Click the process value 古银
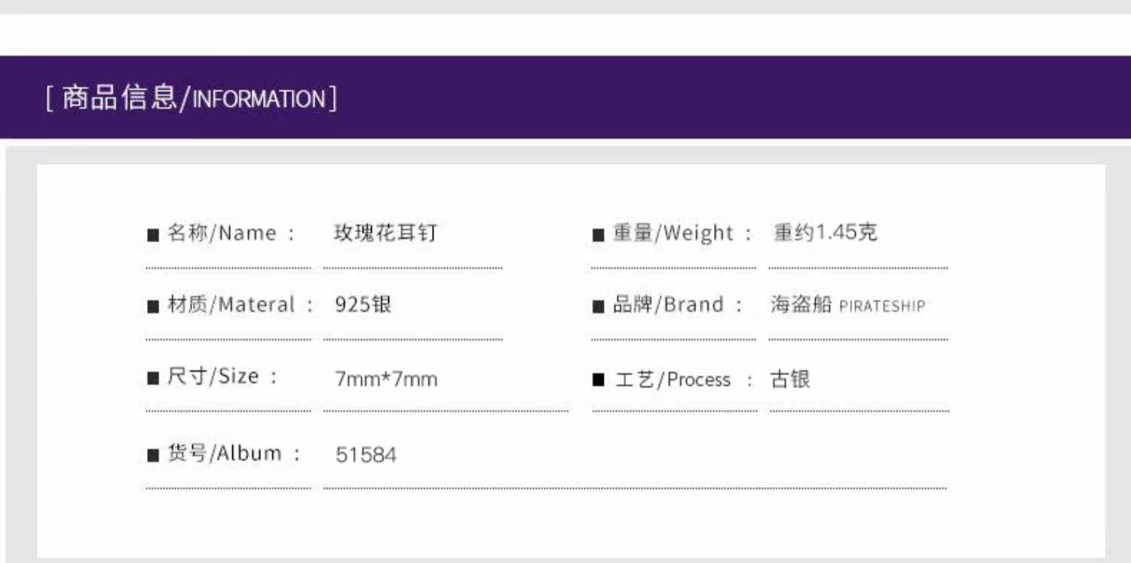This screenshot has width=1131, height=563. click(x=789, y=378)
